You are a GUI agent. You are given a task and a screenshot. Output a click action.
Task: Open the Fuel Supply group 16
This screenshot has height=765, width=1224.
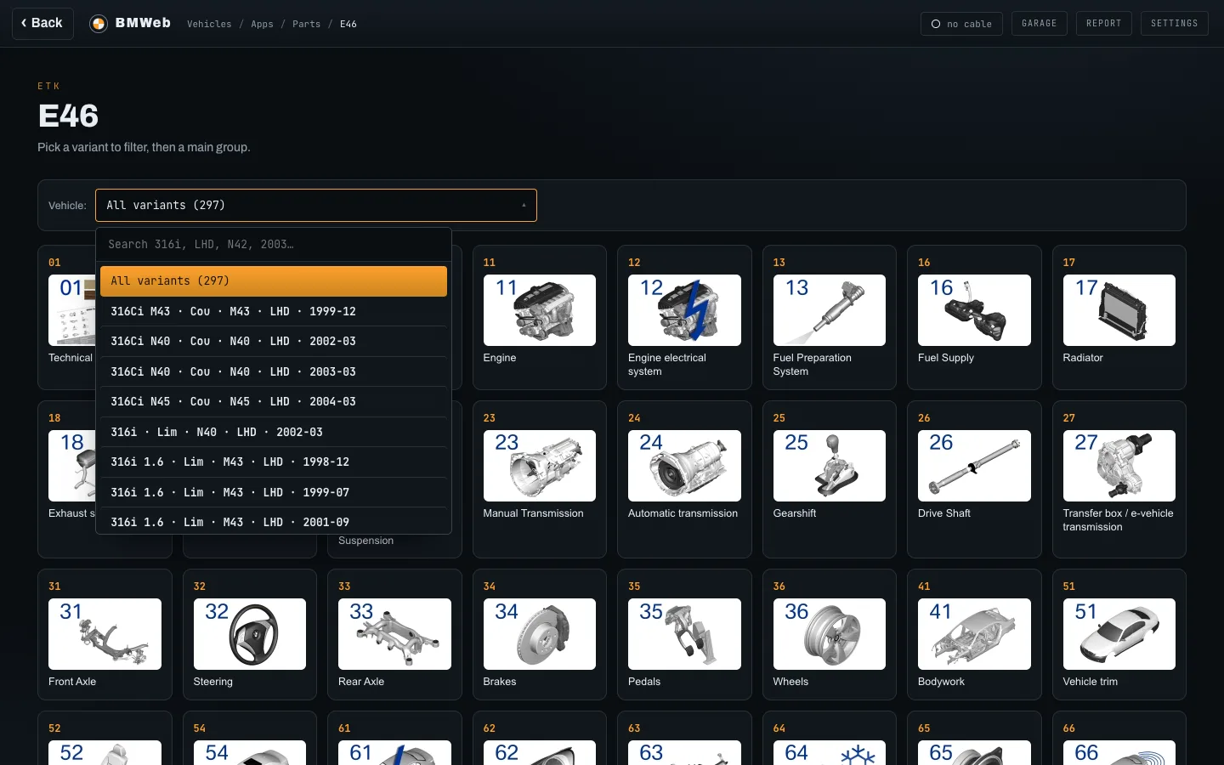point(974,318)
